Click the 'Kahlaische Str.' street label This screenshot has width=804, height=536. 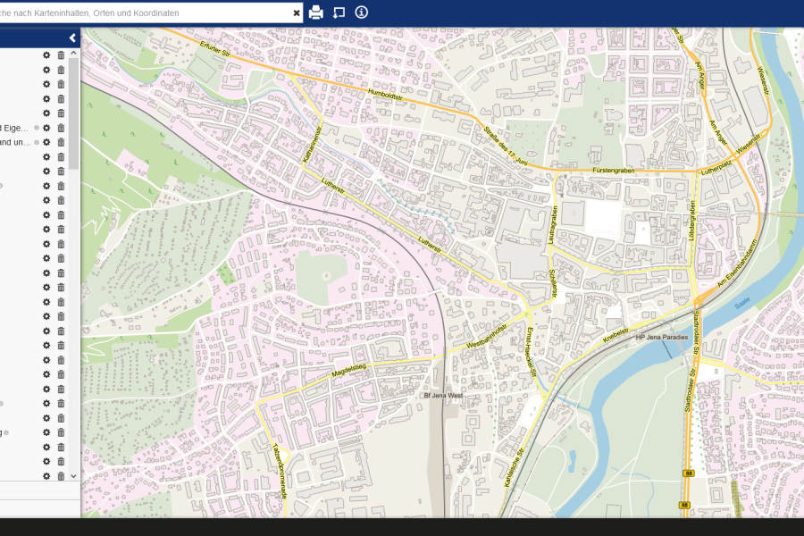[x=514, y=467]
